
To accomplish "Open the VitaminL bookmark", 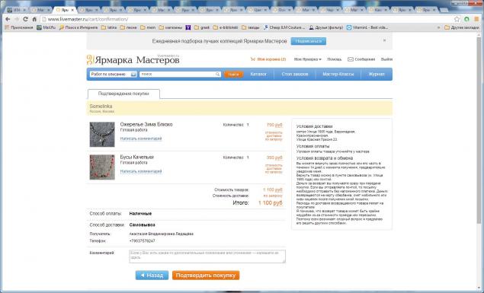I will 367,27.
